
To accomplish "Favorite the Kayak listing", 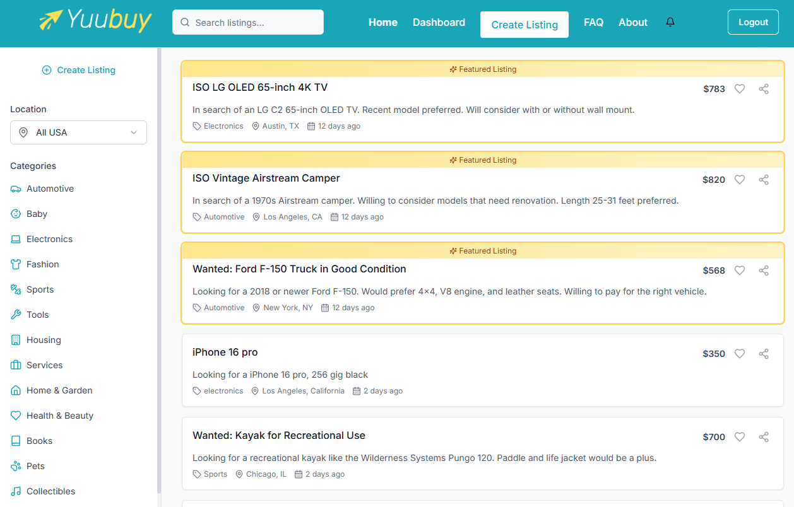I will click(740, 437).
